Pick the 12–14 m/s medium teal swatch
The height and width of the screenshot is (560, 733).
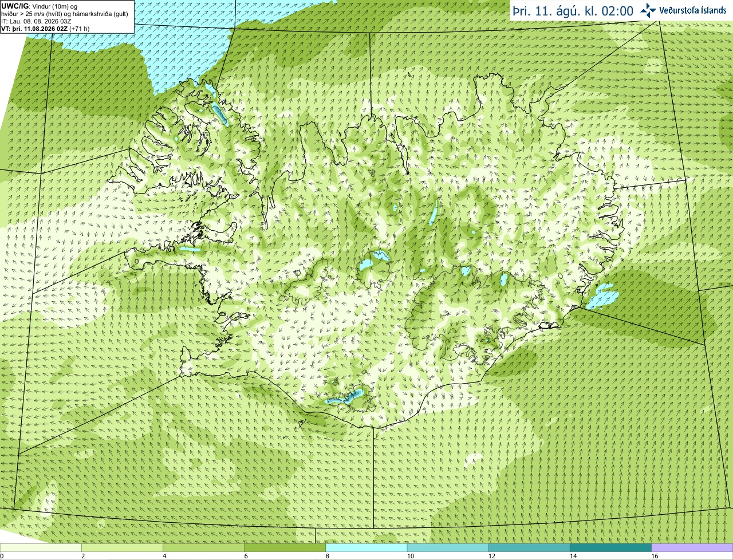[529, 547]
